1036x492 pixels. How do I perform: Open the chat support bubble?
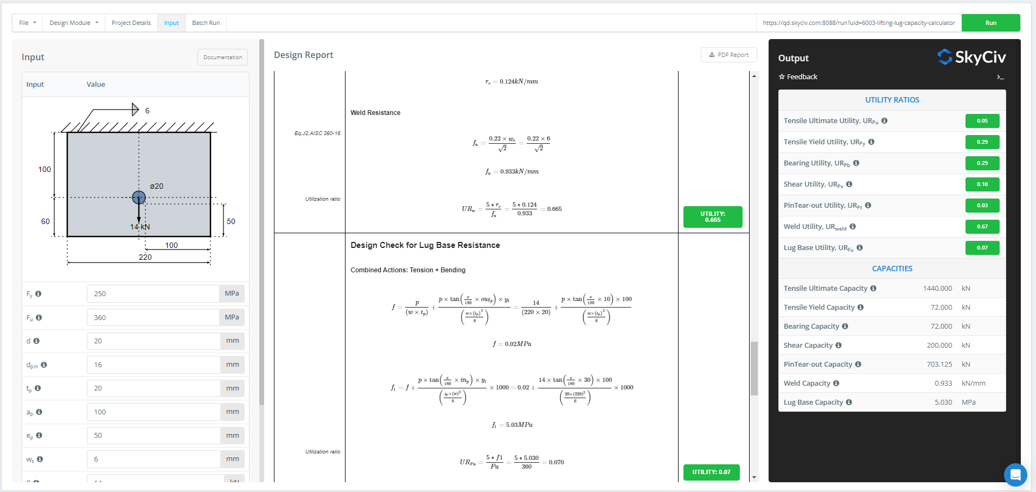[x=1015, y=475]
